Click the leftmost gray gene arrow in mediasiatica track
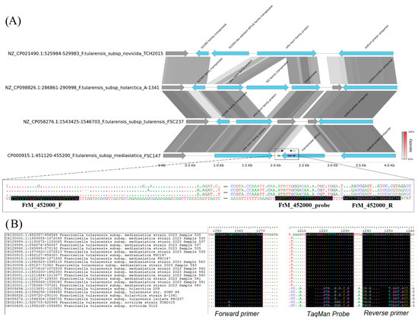The image size is (418, 320). (x=175, y=155)
